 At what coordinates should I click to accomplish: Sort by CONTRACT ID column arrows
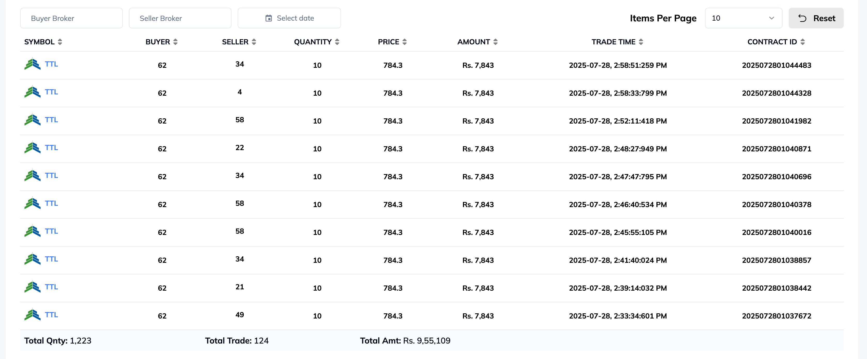tap(803, 42)
